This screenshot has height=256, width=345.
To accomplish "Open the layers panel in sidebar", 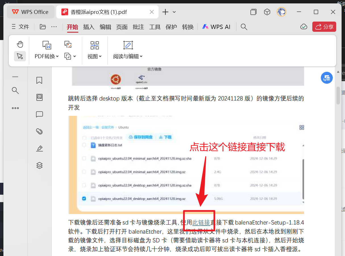I will pos(40,165).
